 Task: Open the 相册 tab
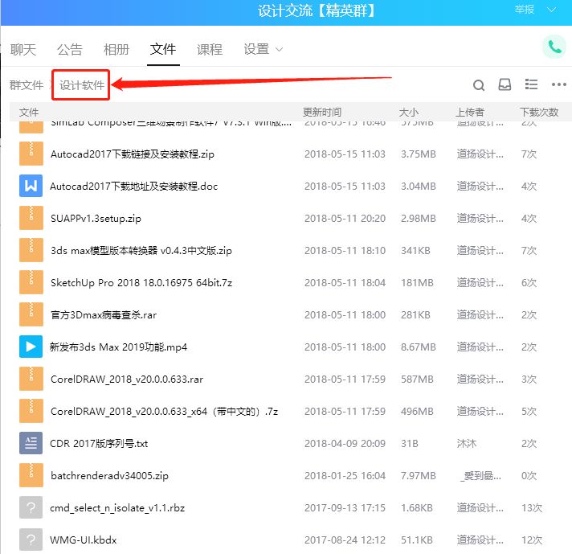[x=116, y=49]
